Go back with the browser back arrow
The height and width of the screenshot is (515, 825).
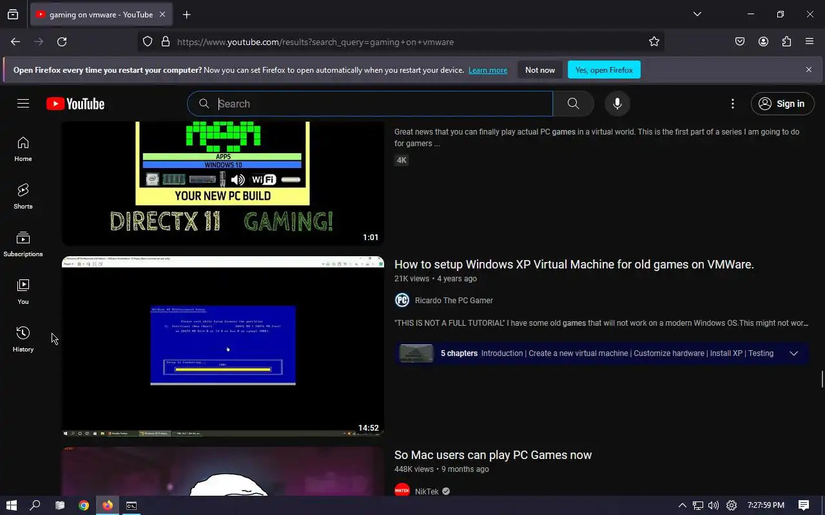coord(15,42)
